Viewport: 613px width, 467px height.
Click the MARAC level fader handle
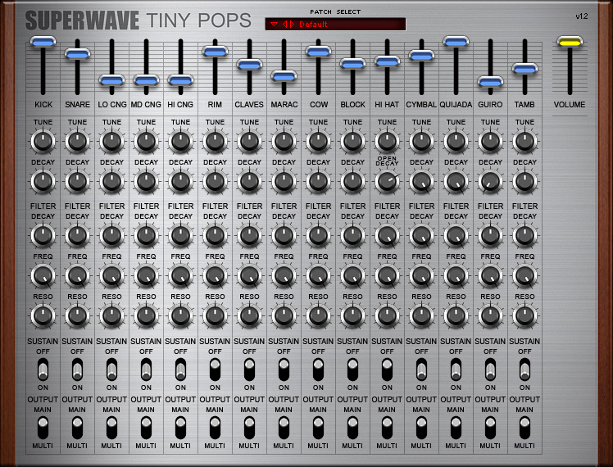[284, 76]
